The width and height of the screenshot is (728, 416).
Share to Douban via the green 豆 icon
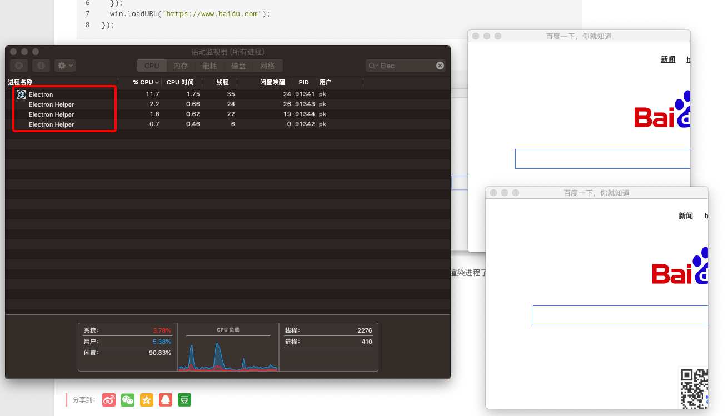click(185, 400)
